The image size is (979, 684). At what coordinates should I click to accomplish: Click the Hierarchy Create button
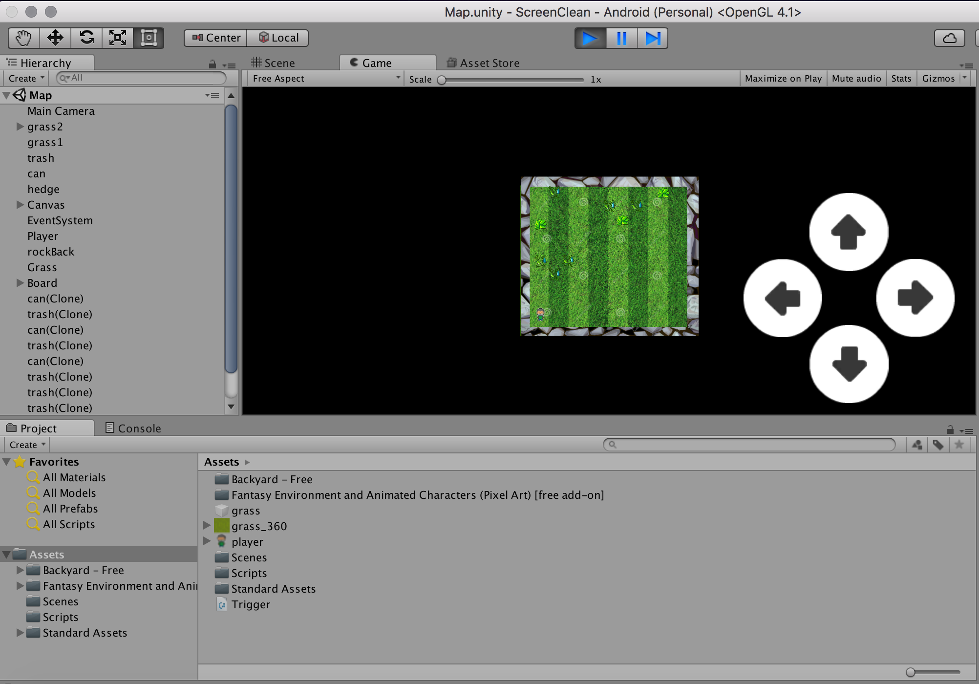tap(26, 79)
